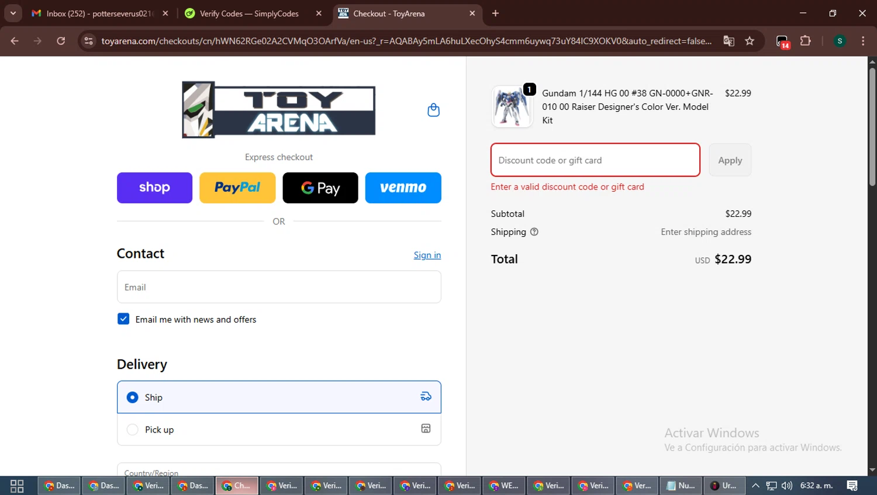The height and width of the screenshot is (495, 877).
Task: Close the Verify Codes SimplyCodes tab
Action: tap(319, 13)
